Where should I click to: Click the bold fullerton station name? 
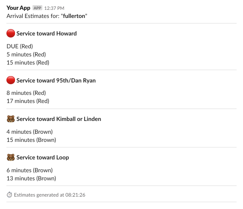tap(74, 16)
